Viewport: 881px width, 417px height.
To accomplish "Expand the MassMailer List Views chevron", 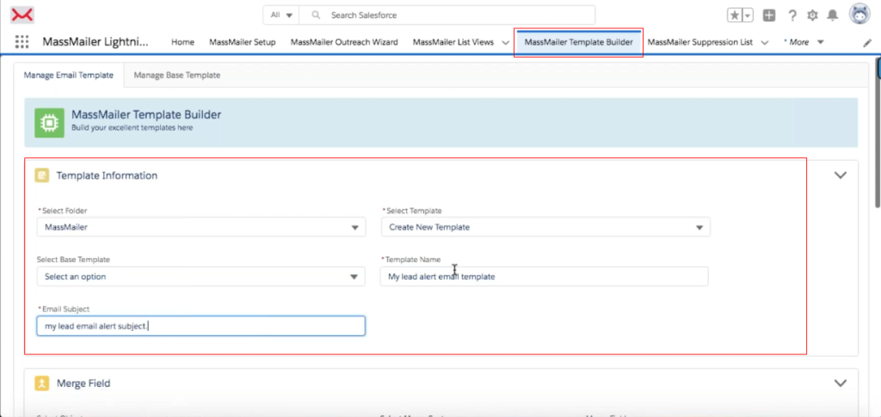I will 505,43.
